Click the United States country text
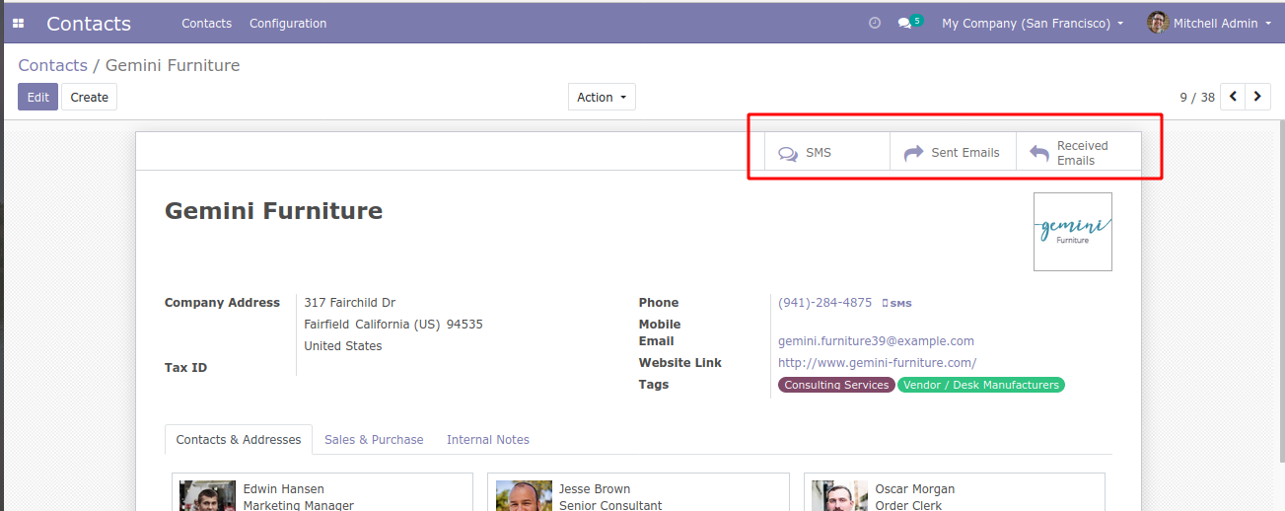1285x511 pixels. pyautogui.click(x=343, y=346)
